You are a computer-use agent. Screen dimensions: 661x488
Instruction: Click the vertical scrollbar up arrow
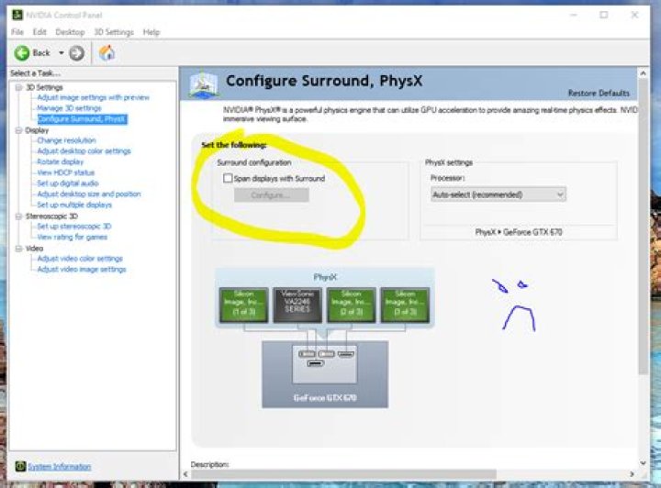point(643,73)
